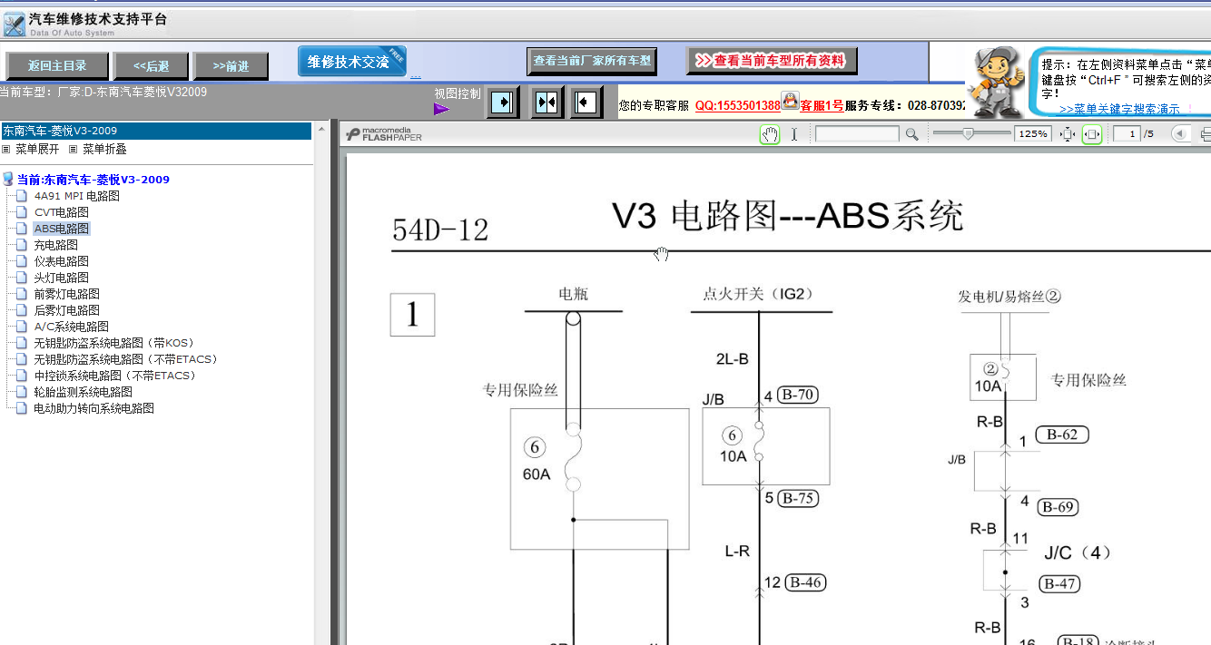Click the 54D-12 page code in diagram
Viewport: 1211px width, 645px height.
(440, 230)
